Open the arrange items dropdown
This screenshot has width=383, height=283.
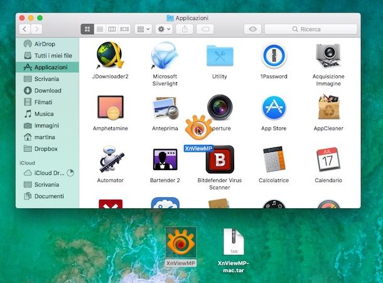pos(143,29)
